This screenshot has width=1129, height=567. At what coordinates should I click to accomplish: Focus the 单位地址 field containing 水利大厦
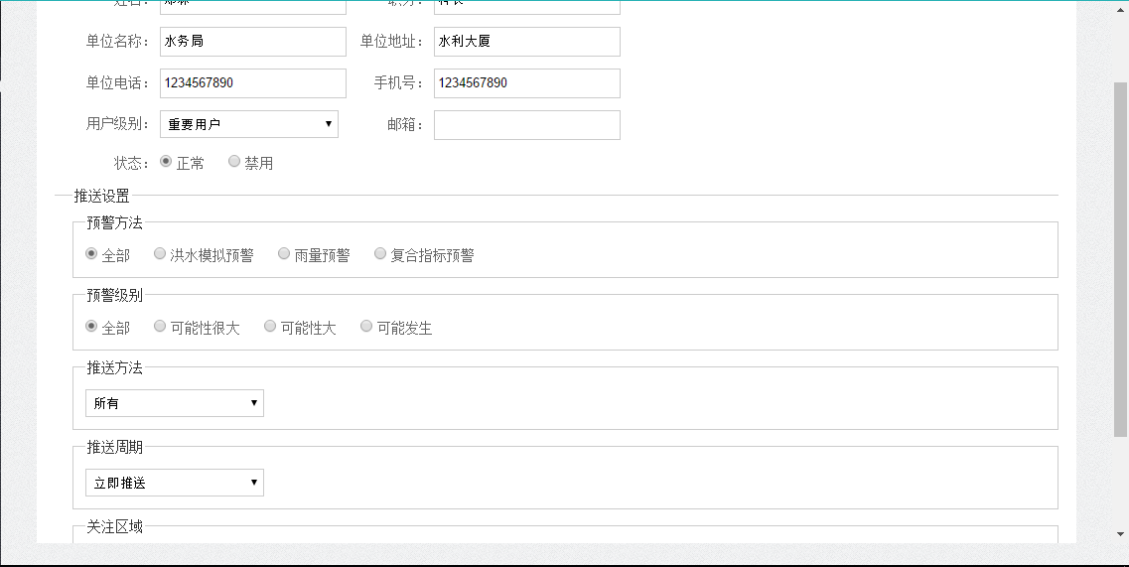point(526,42)
